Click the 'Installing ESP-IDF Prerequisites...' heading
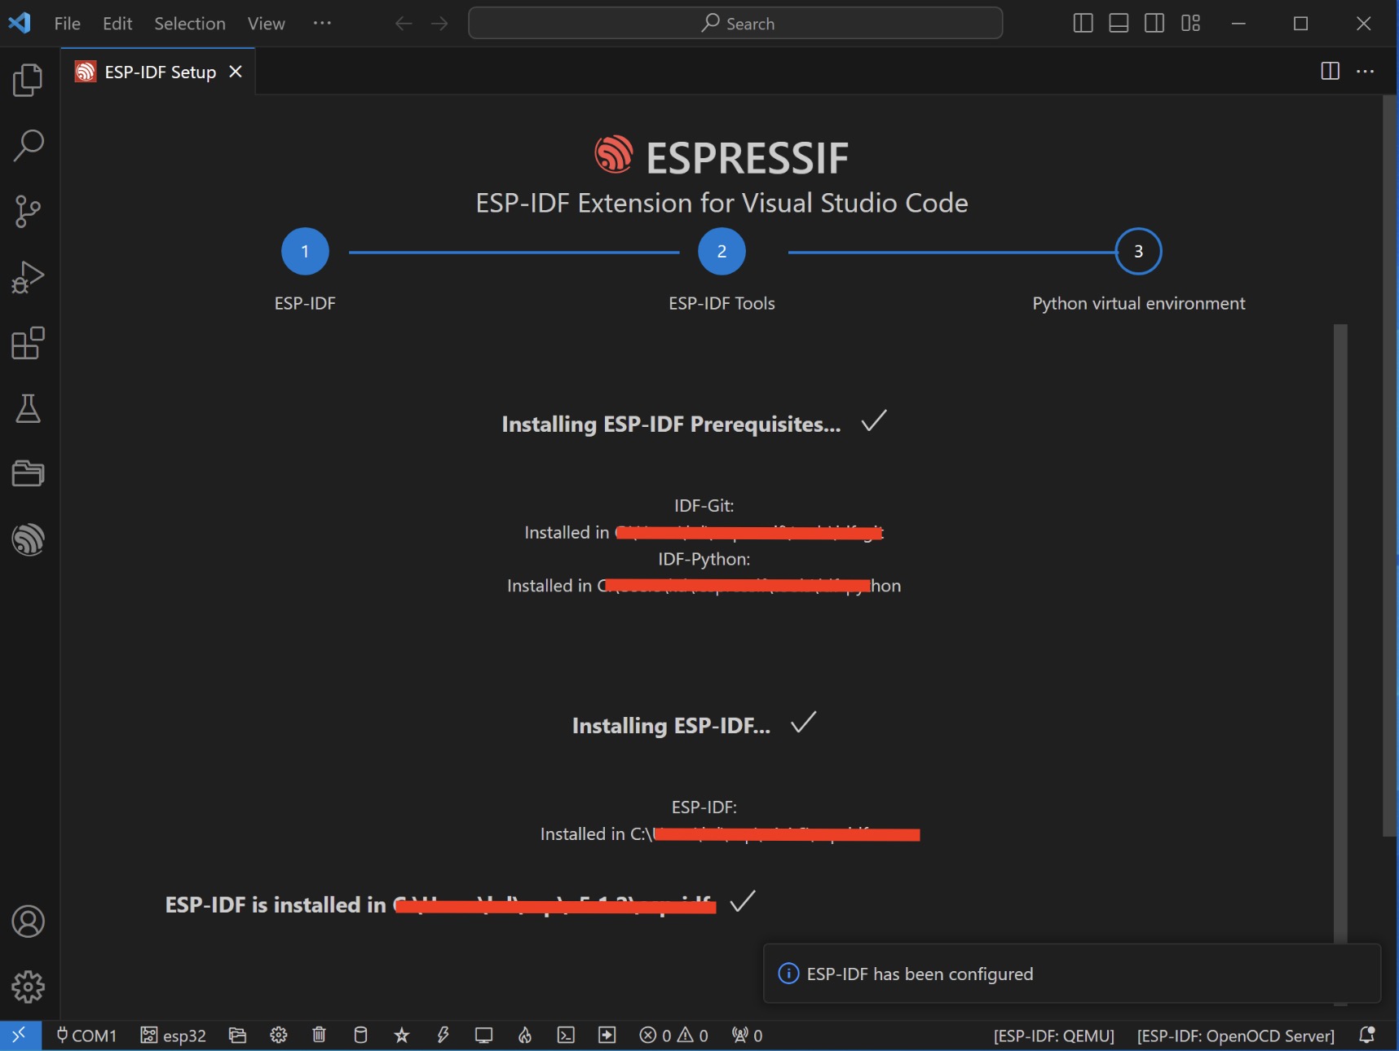 tap(671, 424)
